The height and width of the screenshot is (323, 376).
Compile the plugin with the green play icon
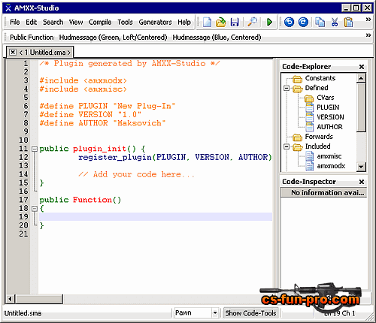pyautogui.click(x=269, y=23)
